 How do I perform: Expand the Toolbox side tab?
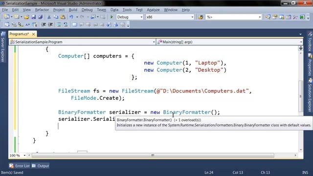310,42
